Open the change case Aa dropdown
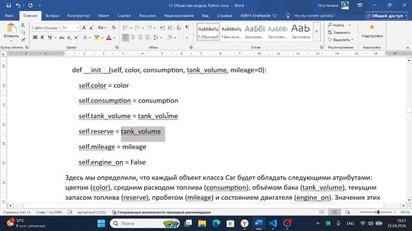412x231 pixels. click(x=102, y=28)
